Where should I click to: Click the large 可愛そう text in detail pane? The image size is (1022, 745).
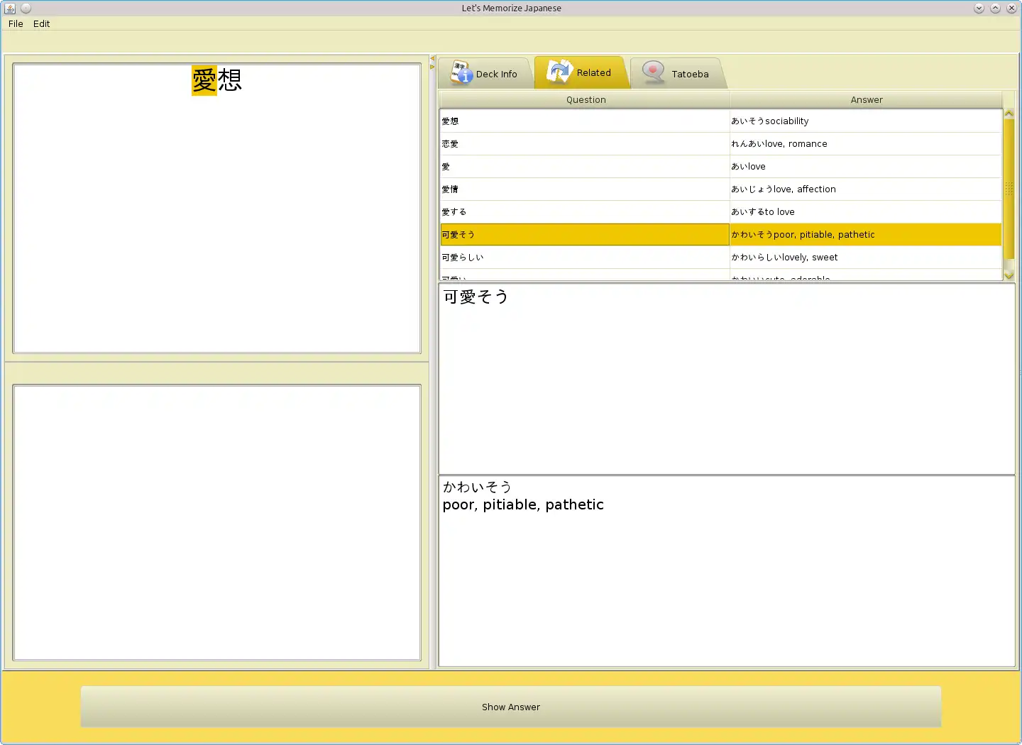pyautogui.click(x=476, y=297)
